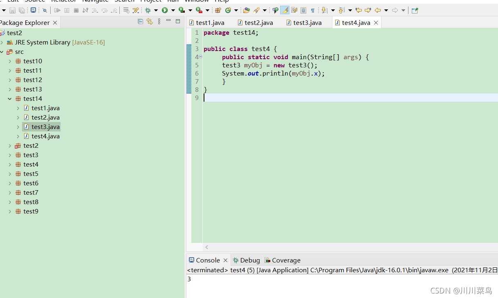This screenshot has width=498, height=298.
Task: Expand the test10 package node
Action: coord(10,61)
